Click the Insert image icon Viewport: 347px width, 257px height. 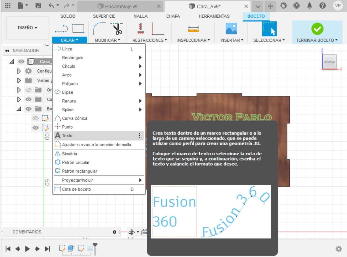(x=232, y=29)
